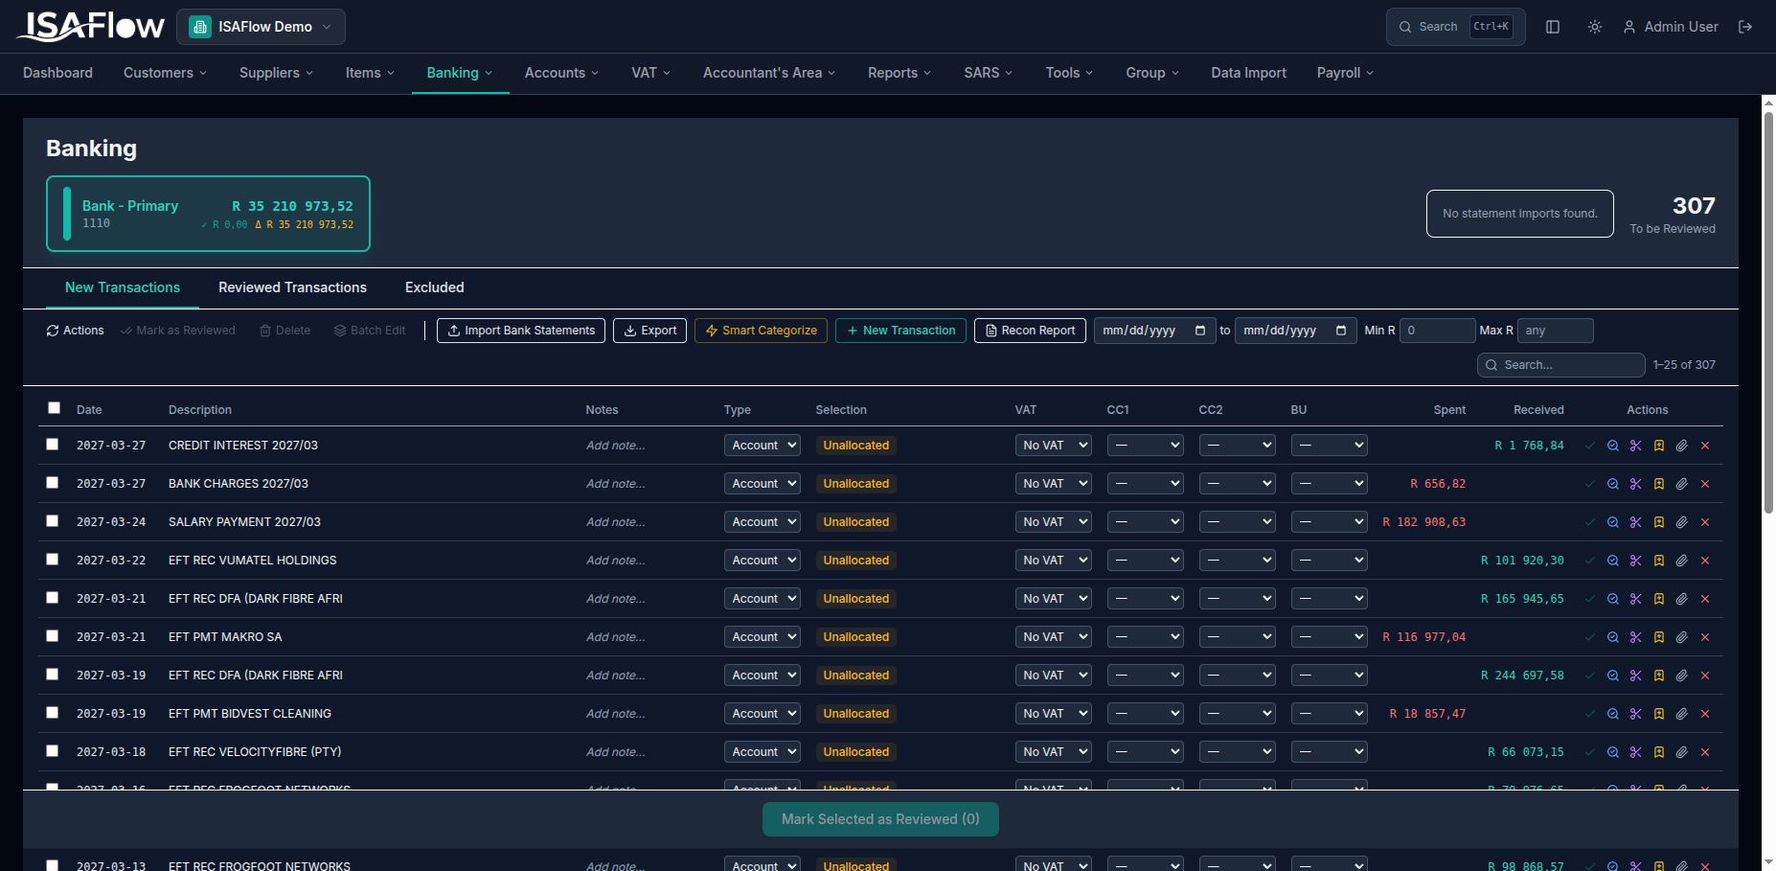Select the EFT REC VUMATEL HOLDINGS checkbox
The width and height of the screenshot is (1776, 871).
click(x=53, y=560)
